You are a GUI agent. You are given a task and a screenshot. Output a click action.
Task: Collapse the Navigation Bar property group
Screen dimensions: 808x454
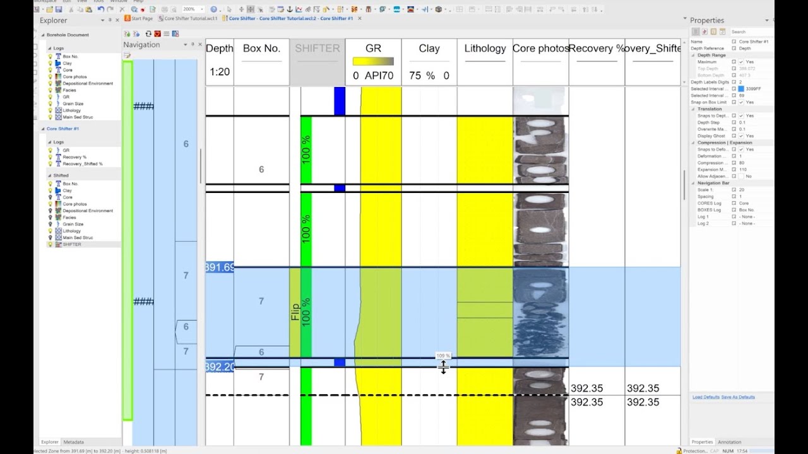click(693, 183)
